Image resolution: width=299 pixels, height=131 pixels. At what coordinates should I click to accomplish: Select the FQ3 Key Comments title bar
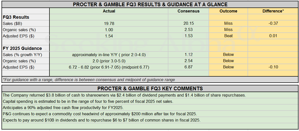[x=150, y=89]
